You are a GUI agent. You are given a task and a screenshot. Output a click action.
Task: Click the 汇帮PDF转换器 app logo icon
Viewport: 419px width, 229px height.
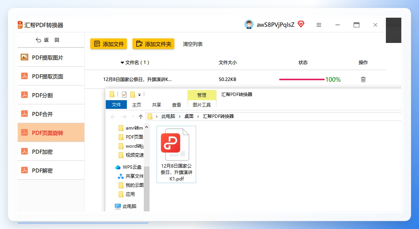pos(20,25)
